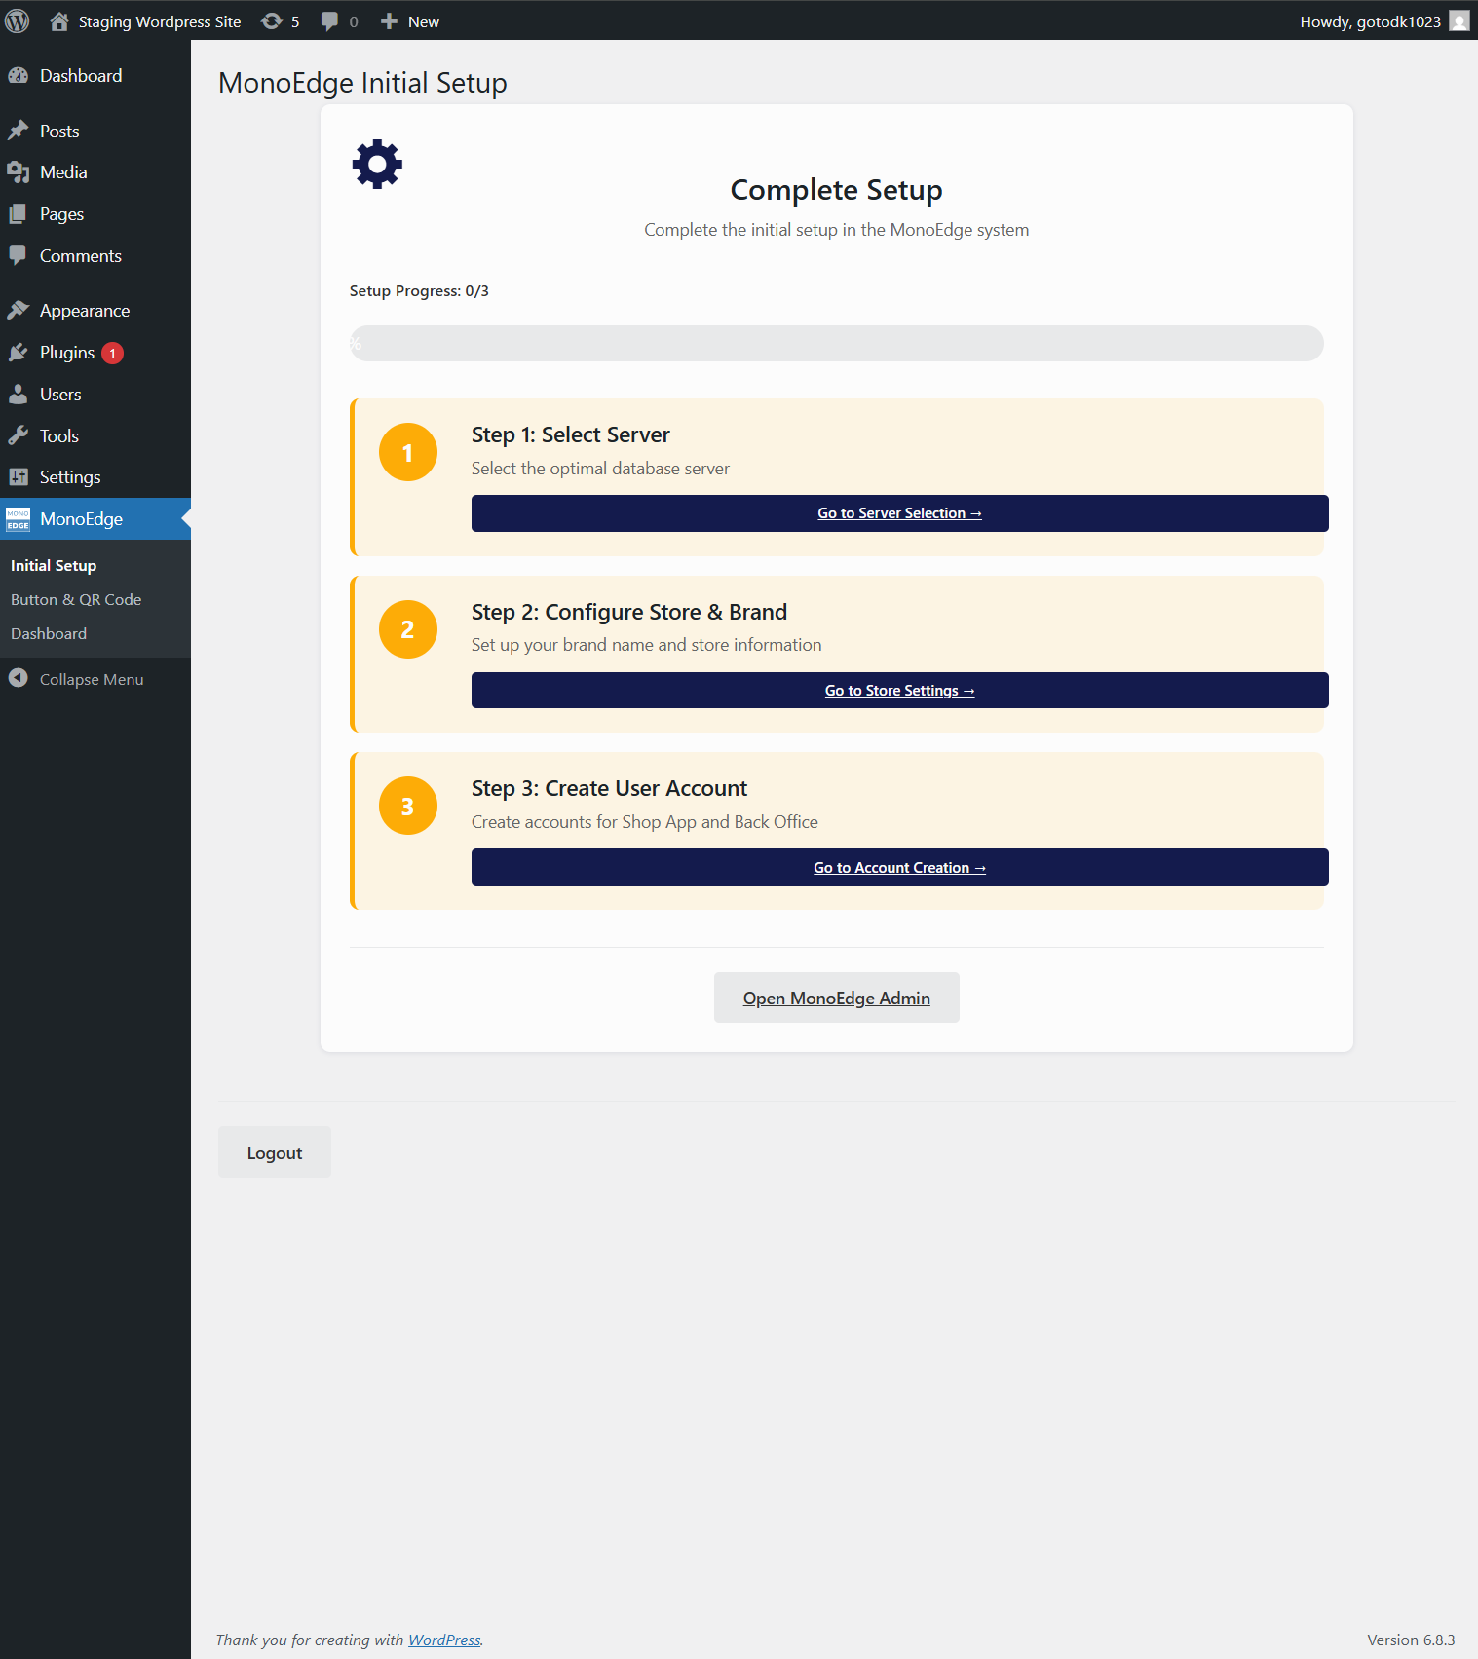Click the Step 1: Select Server heading
The image size is (1478, 1659).
pyautogui.click(x=571, y=434)
